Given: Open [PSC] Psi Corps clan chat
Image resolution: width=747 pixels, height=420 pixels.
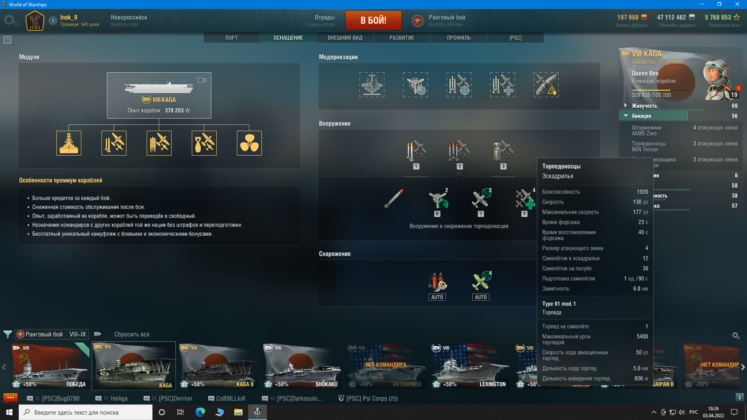Looking at the screenshot, I should point(368,398).
